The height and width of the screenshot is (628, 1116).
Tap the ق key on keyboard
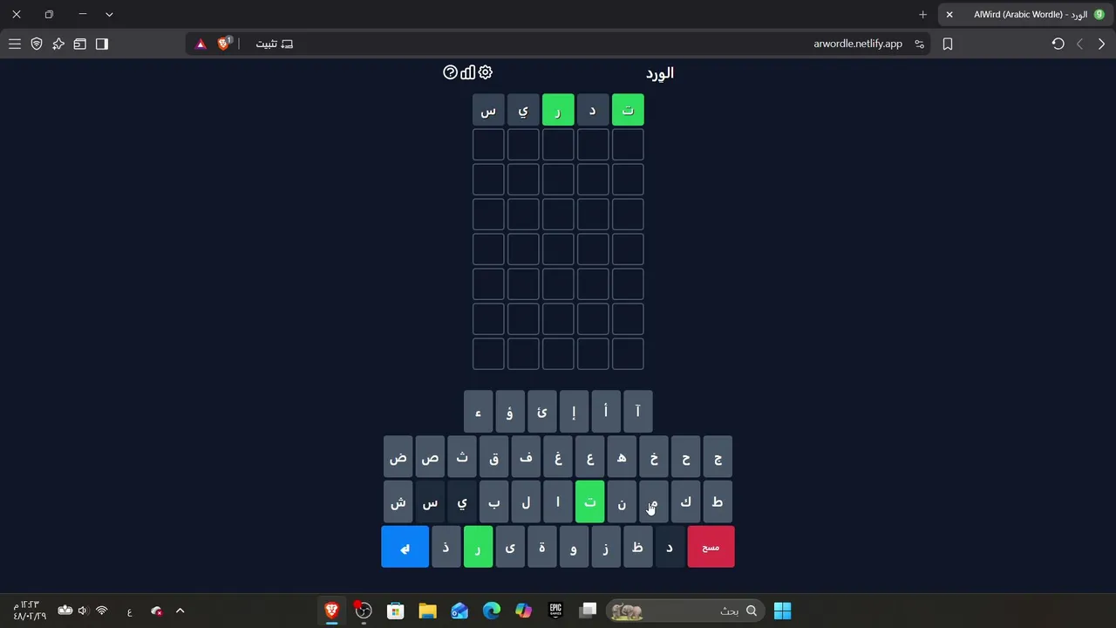(494, 457)
